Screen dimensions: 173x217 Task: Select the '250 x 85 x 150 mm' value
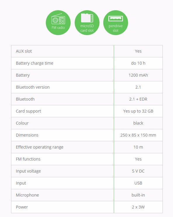[x=138, y=135]
